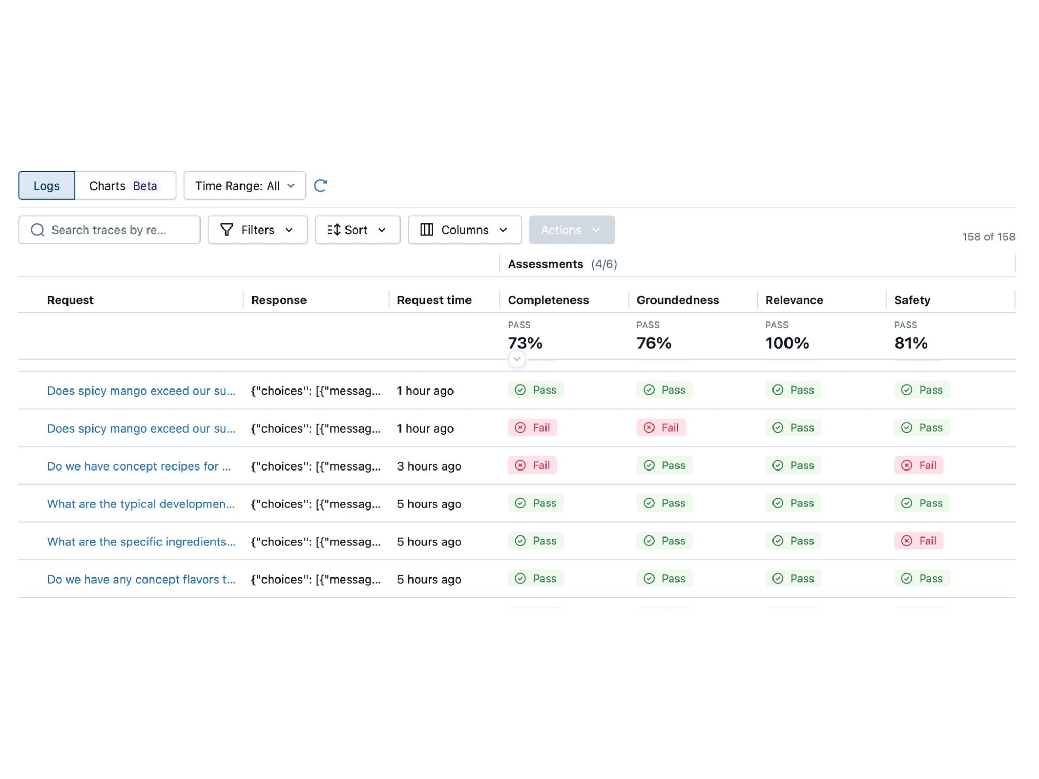Click the Request column header
1039x779 pixels.
(x=70, y=300)
